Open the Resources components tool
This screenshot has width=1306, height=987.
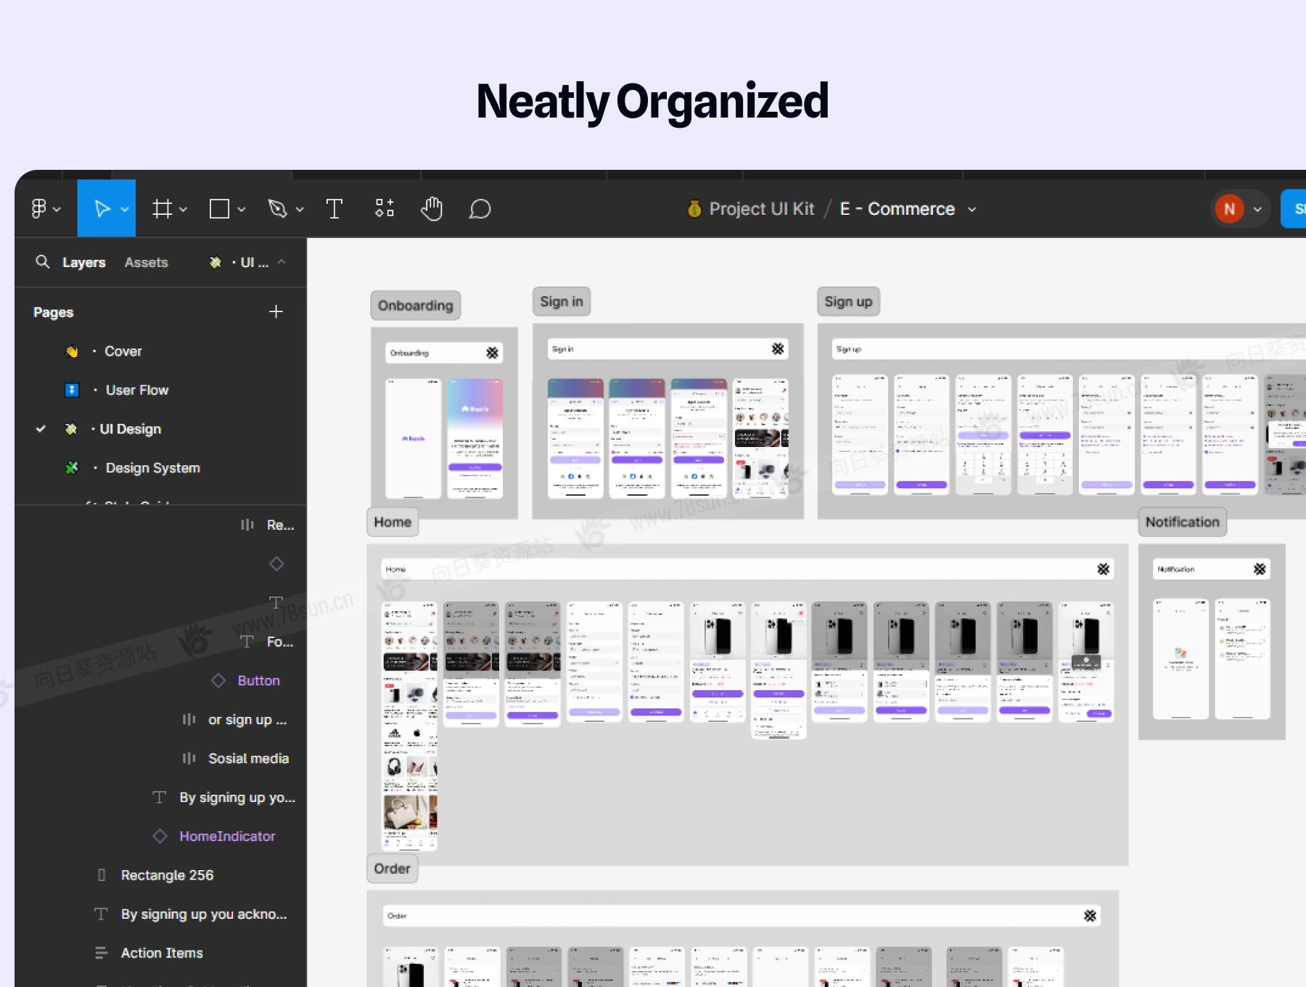click(x=385, y=209)
